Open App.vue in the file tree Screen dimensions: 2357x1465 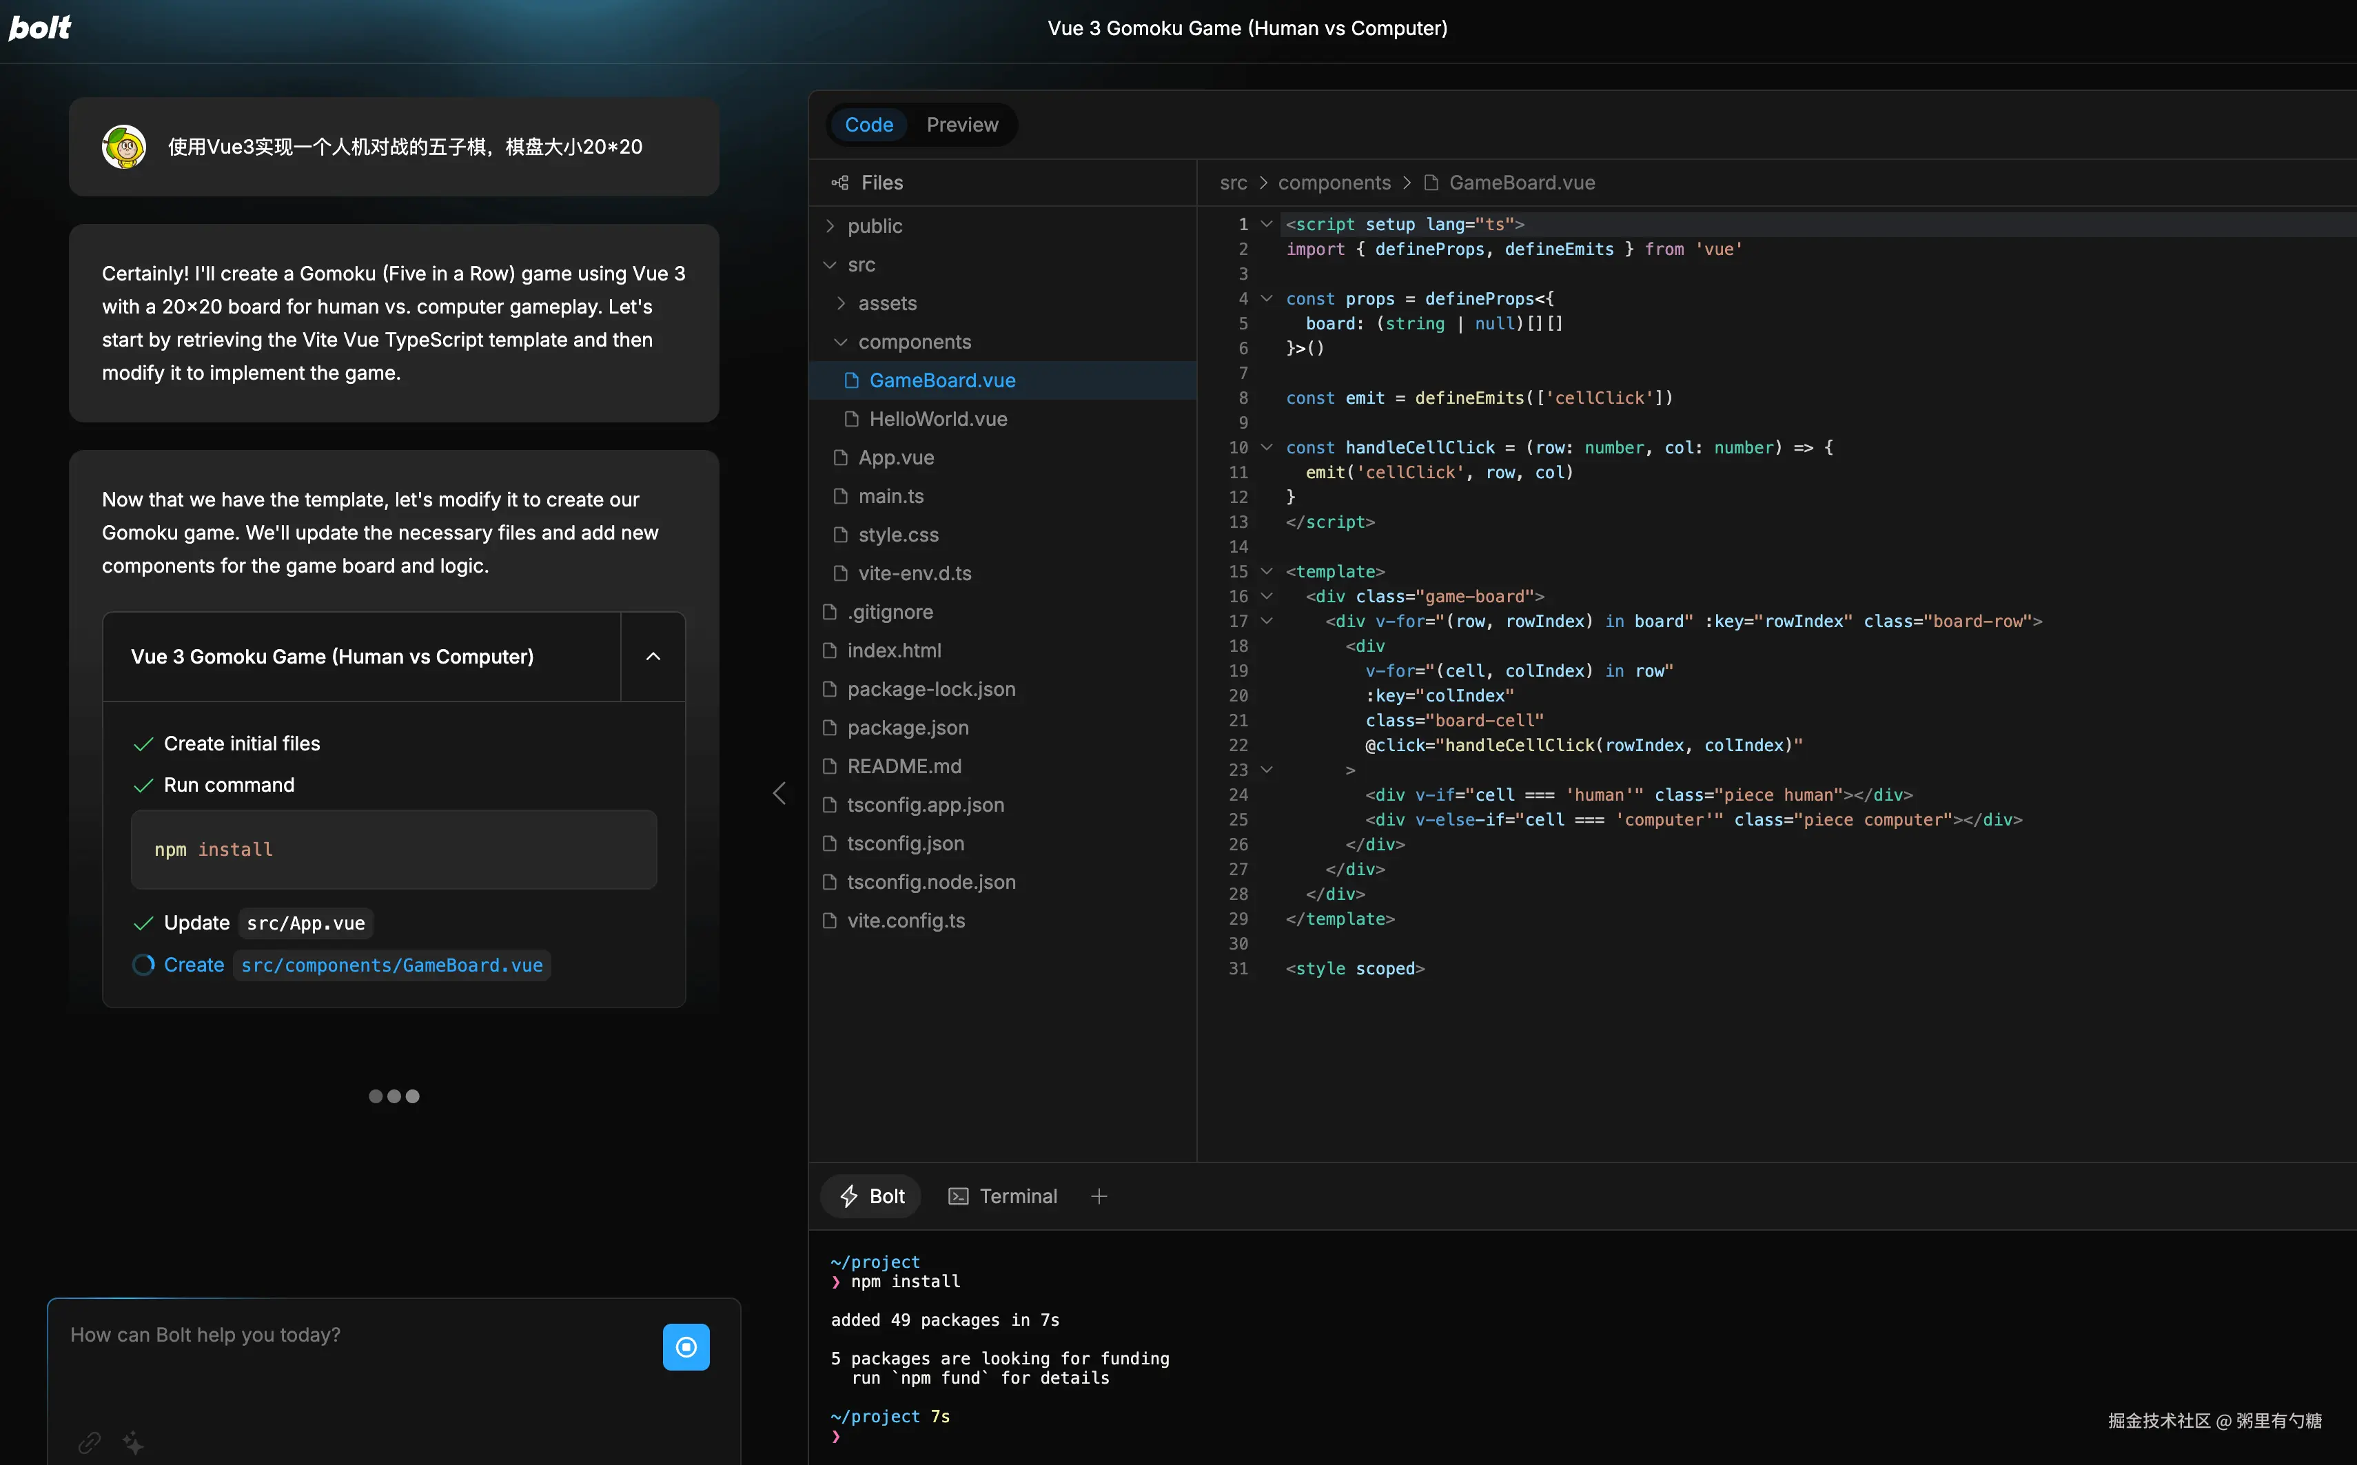point(895,458)
